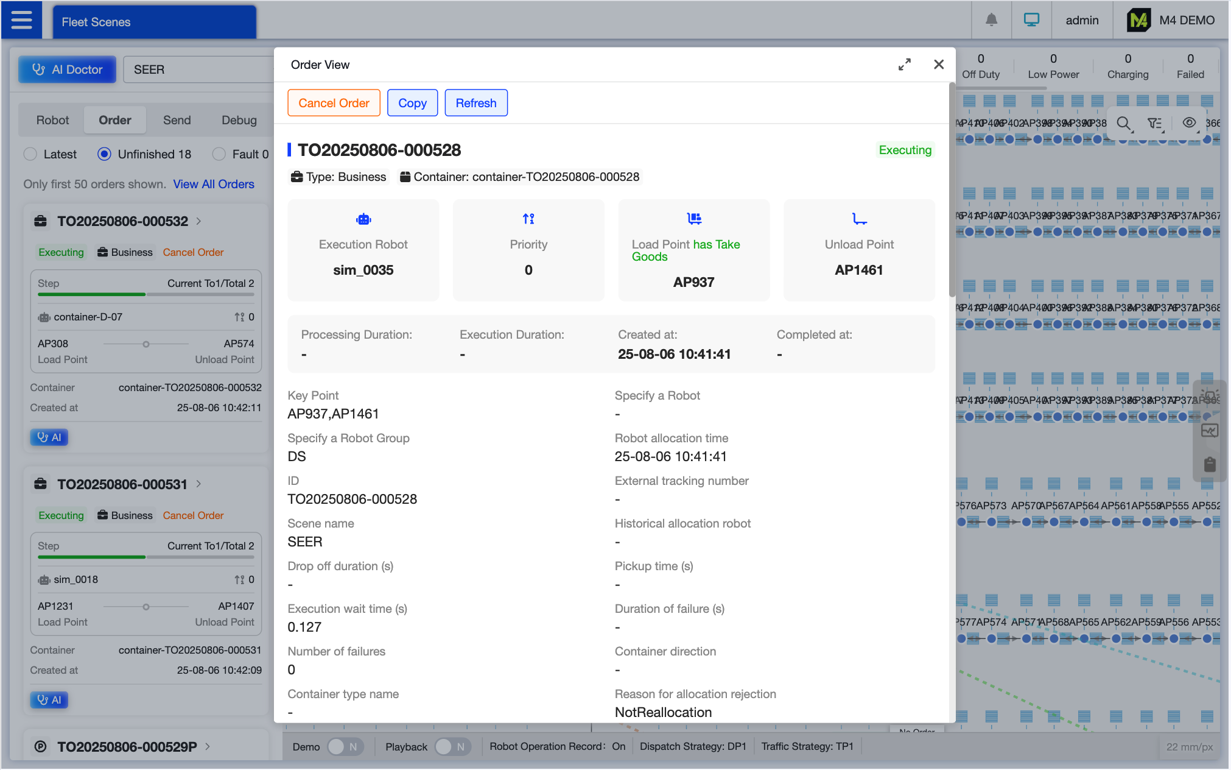Toggle the Demo switch

tap(345, 747)
